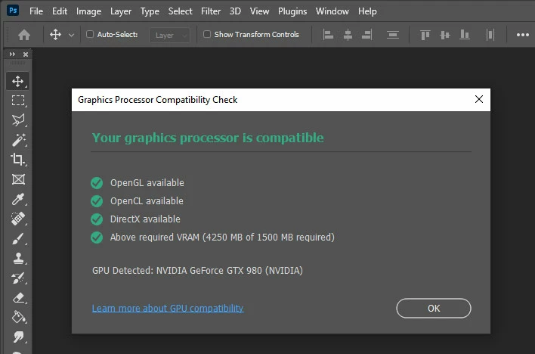Align horizontal centers button
The width and height of the screenshot is (535, 354).
pyautogui.click(x=348, y=35)
